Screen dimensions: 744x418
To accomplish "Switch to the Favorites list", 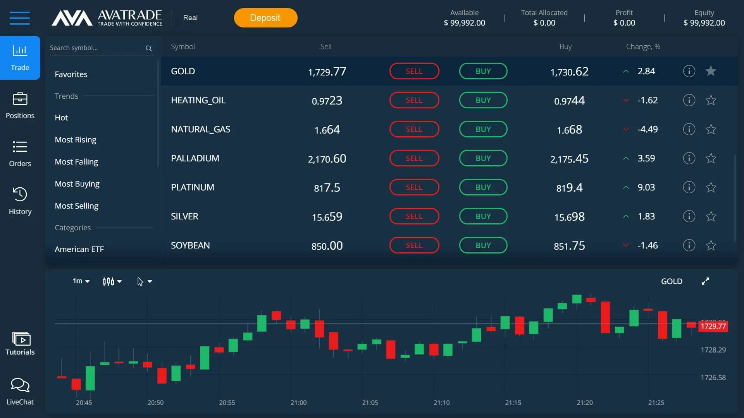I will (x=71, y=74).
